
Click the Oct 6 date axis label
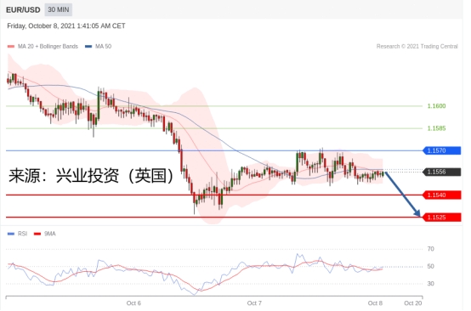133,303
